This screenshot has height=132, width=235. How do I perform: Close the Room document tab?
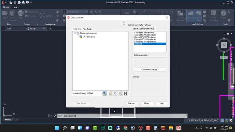tap(44, 29)
